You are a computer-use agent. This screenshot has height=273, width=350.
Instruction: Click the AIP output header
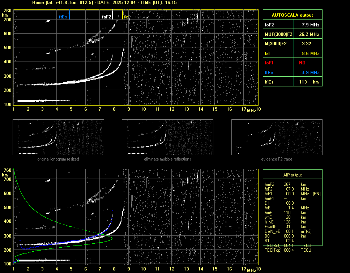pos(292,175)
